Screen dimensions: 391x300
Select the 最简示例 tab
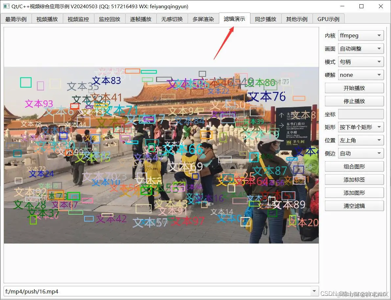[16, 19]
